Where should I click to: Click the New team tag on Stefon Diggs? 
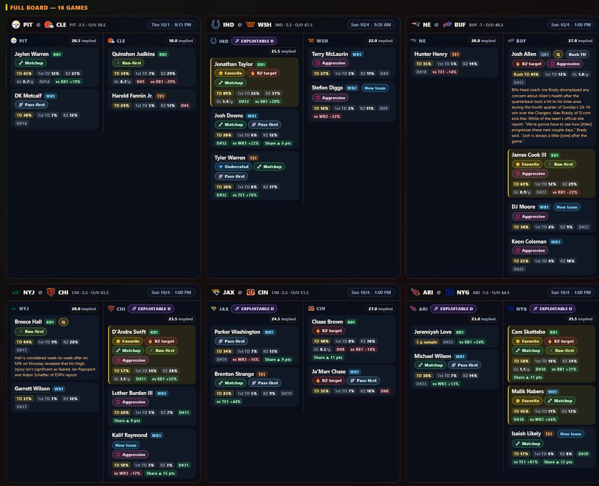click(x=375, y=88)
